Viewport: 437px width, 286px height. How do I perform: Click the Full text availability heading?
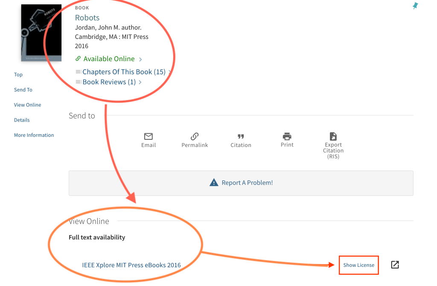97,237
